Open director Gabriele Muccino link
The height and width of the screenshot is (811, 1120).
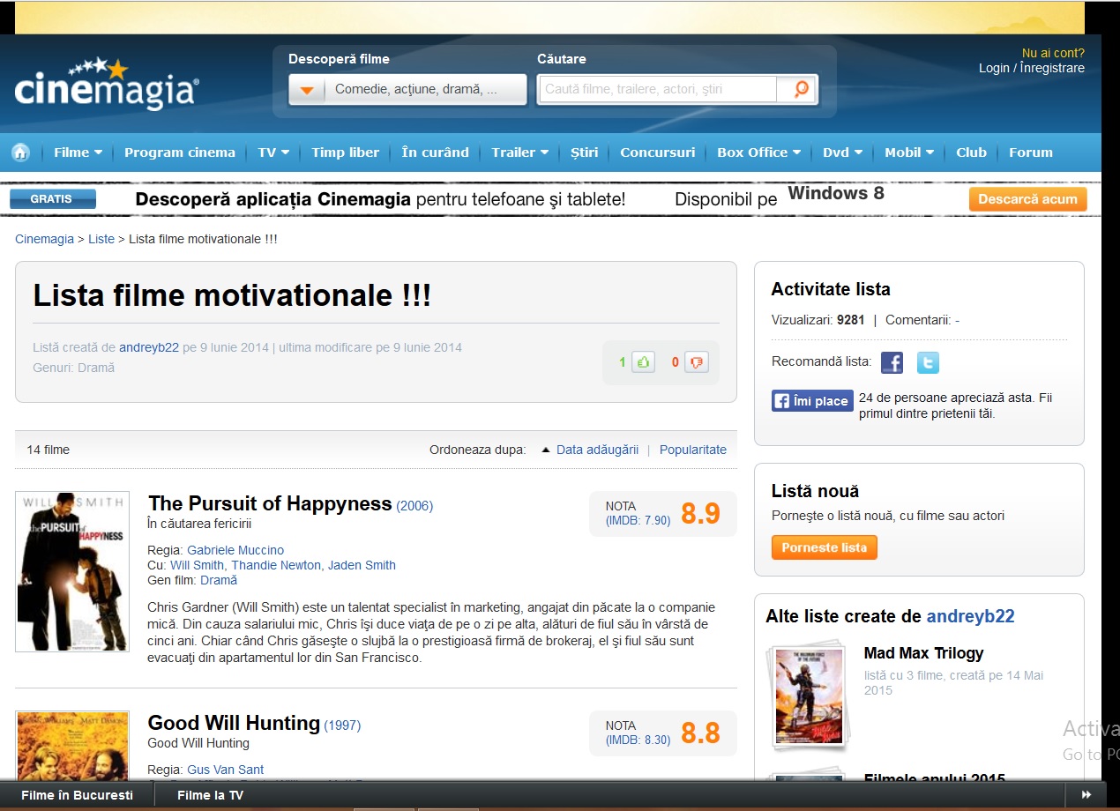[235, 550]
